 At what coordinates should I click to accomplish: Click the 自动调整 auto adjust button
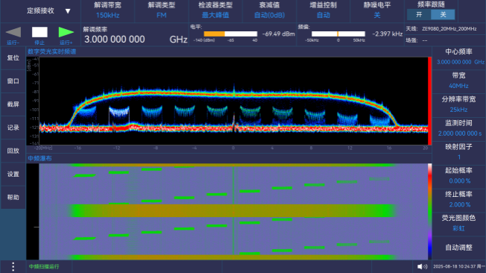coord(458,248)
